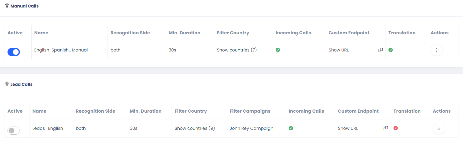This screenshot has height=144, width=463.
Task: Disable the English-Spanish_Manual active toggle
Action: click(x=14, y=52)
